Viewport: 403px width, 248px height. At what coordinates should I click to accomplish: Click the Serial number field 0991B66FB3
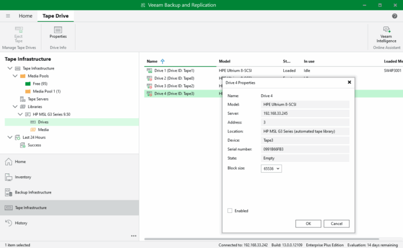click(x=305, y=149)
